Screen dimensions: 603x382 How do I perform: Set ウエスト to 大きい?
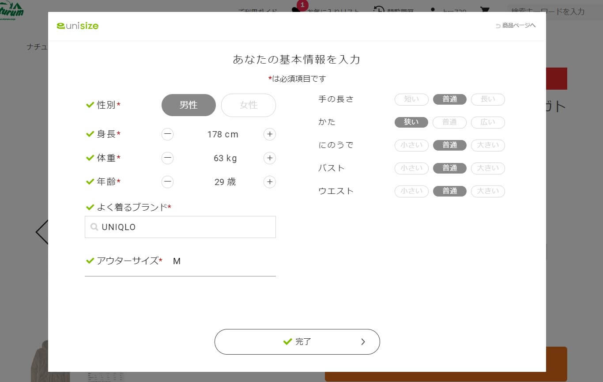[488, 191]
